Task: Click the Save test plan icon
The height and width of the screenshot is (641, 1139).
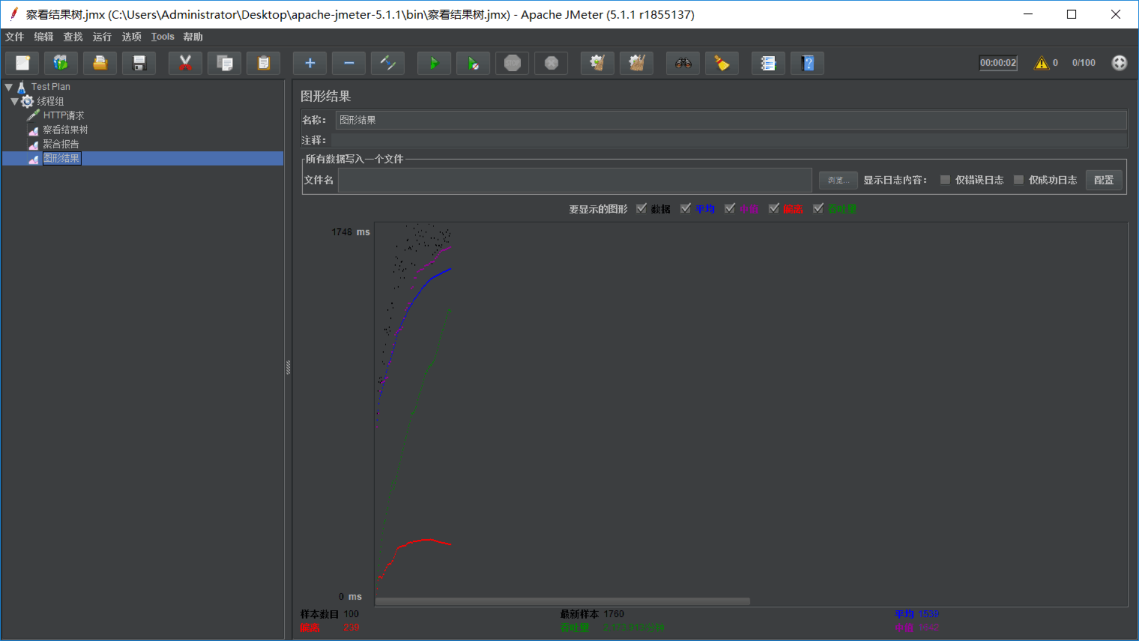Action: (x=139, y=63)
